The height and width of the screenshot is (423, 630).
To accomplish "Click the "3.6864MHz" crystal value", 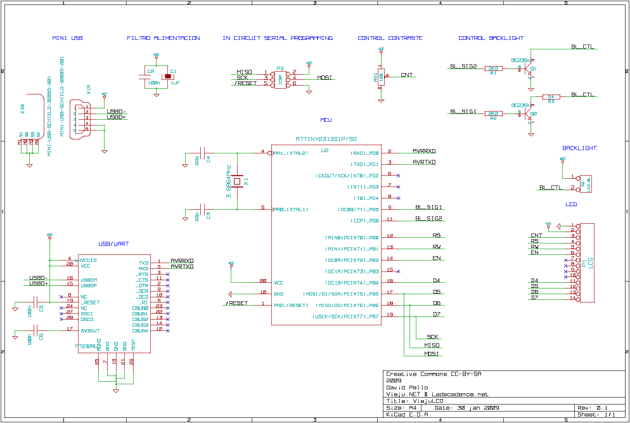I will [x=229, y=181].
